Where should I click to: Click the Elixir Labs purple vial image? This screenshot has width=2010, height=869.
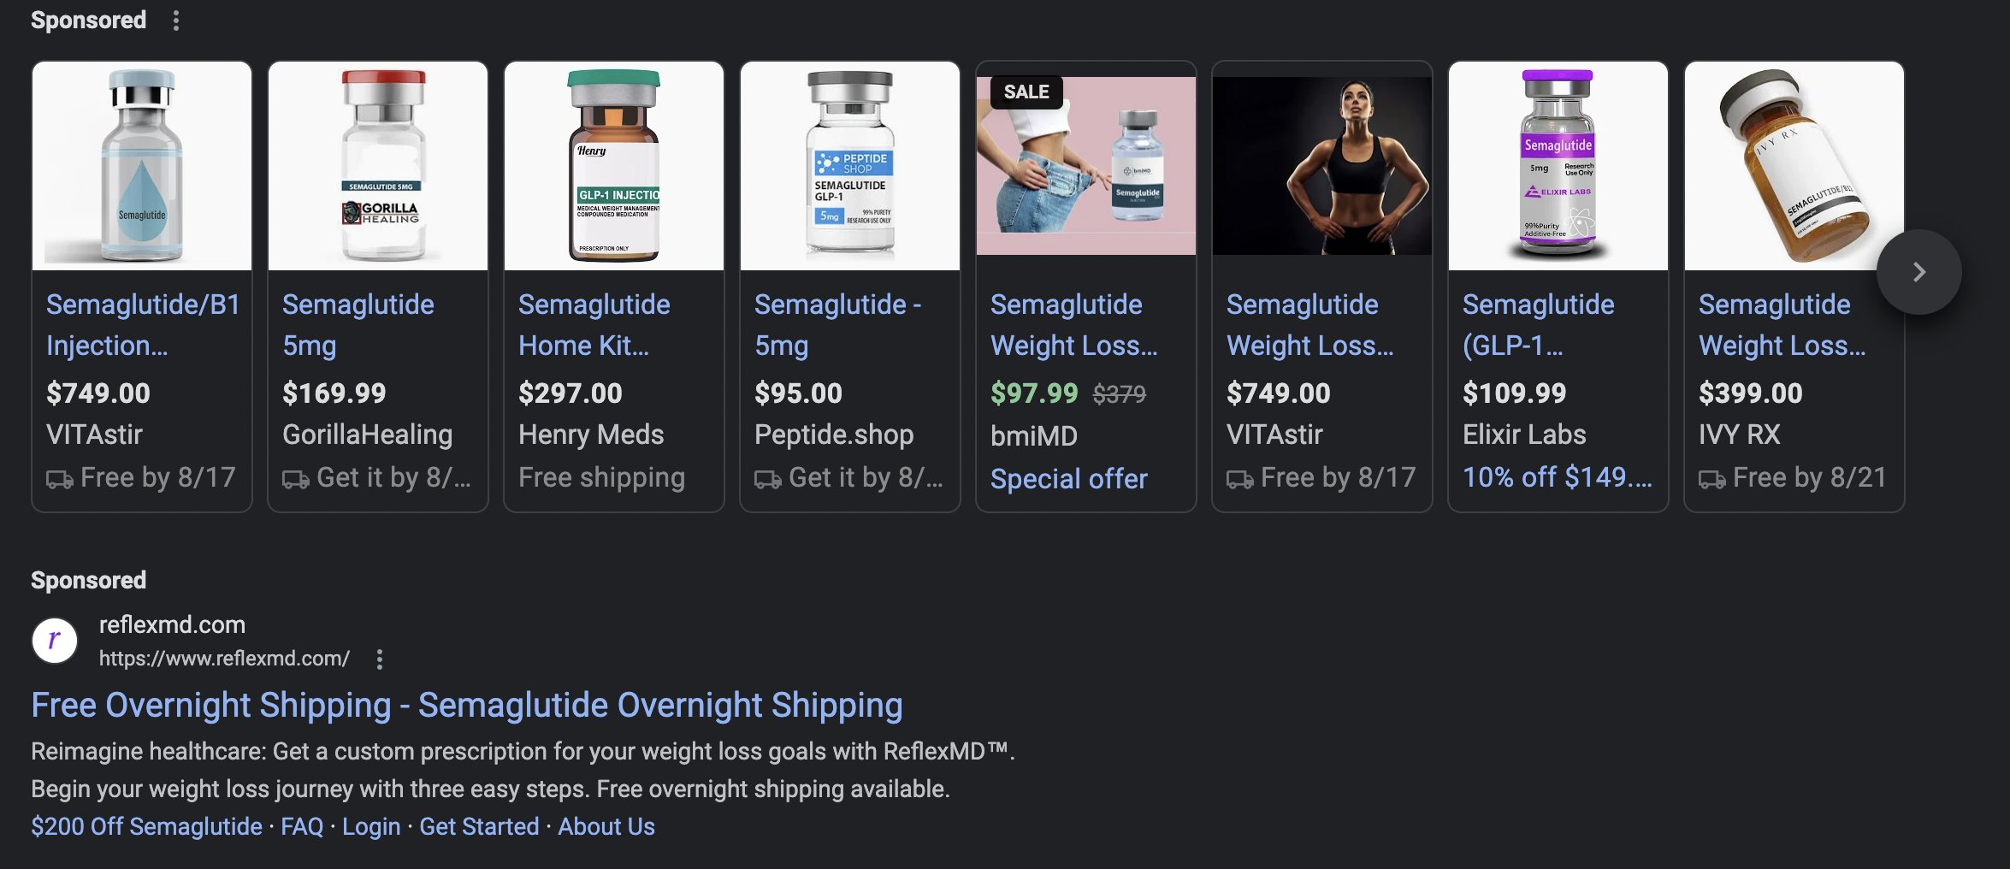tap(1558, 166)
